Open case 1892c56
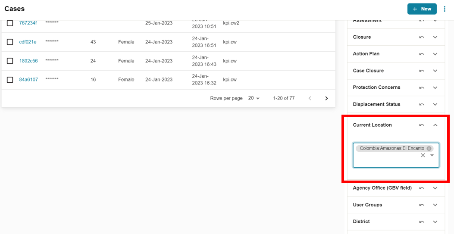 pos(28,61)
